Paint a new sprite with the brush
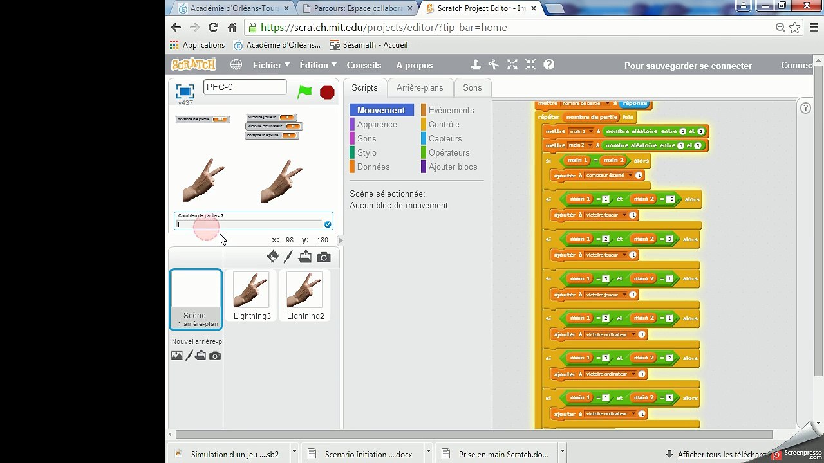The width and height of the screenshot is (824, 463). click(288, 257)
